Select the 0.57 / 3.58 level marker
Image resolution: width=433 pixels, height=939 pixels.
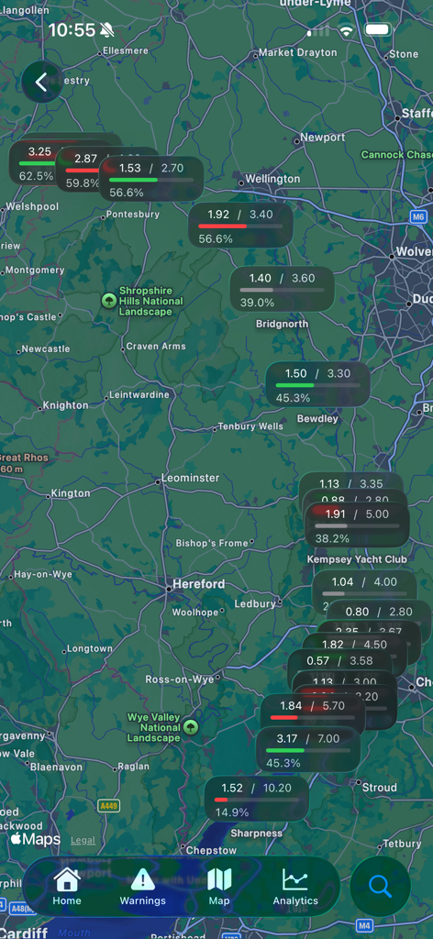click(339, 660)
